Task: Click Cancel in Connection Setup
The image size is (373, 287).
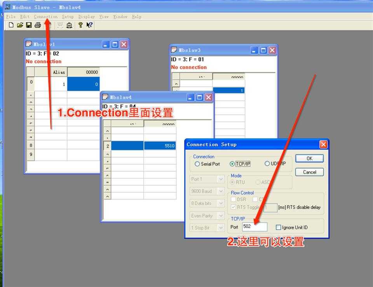Action: point(310,172)
